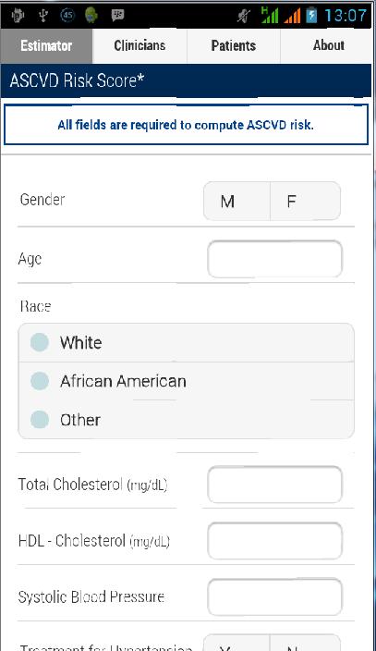Tap the green globe notification icon
376x651 pixels.
click(x=91, y=16)
